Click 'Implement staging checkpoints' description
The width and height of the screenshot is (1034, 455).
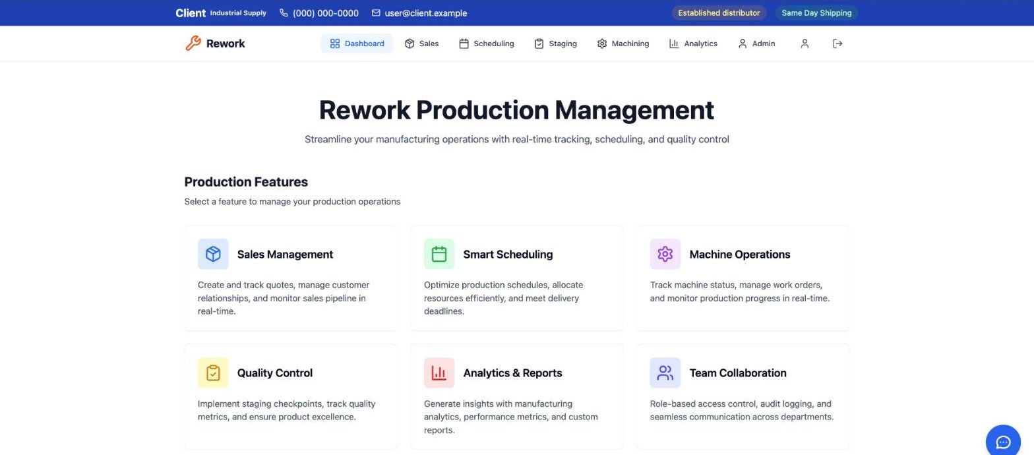pos(286,410)
